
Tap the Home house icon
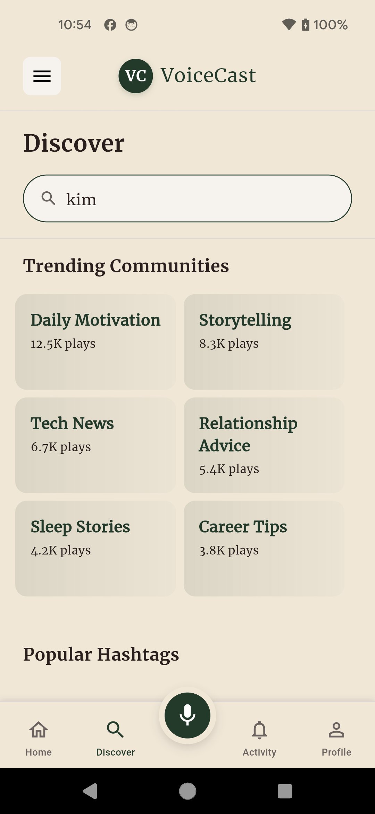coord(39,729)
